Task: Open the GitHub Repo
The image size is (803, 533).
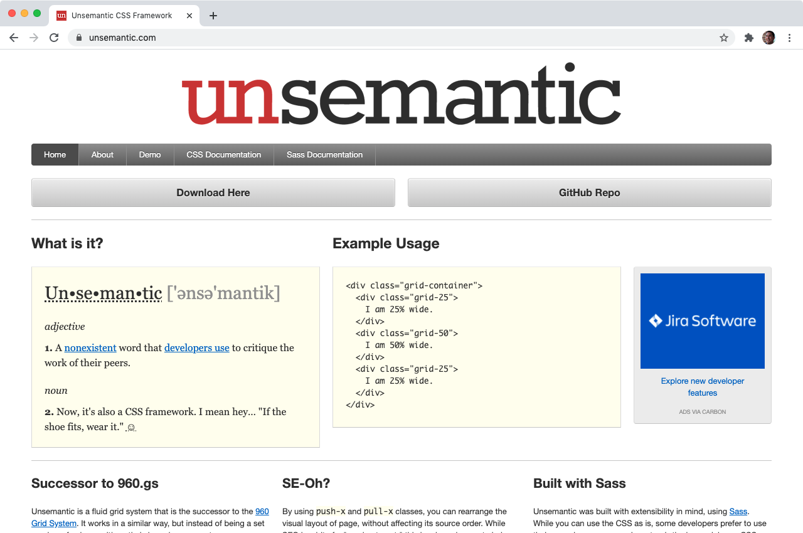Action: coord(589,193)
